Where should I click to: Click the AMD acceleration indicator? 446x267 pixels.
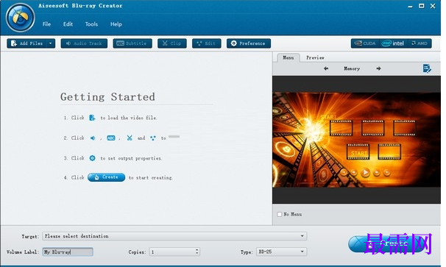[x=420, y=43]
